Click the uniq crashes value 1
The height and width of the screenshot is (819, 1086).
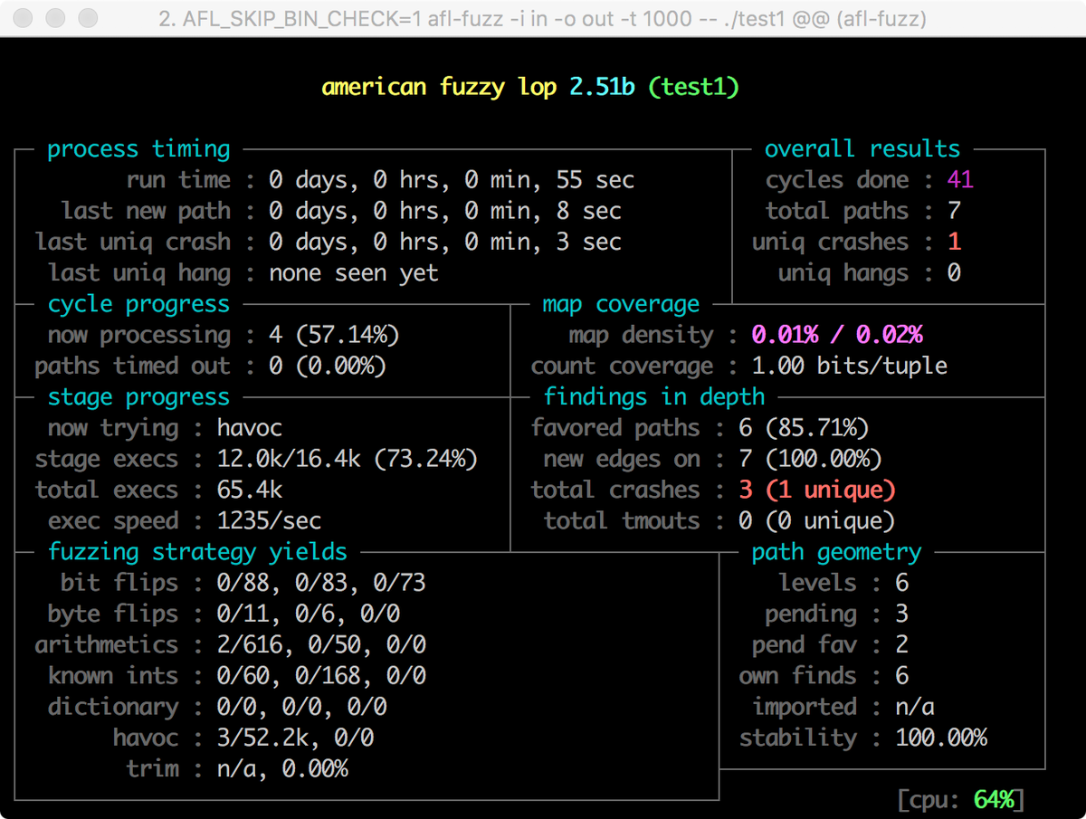pyautogui.click(x=954, y=242)
